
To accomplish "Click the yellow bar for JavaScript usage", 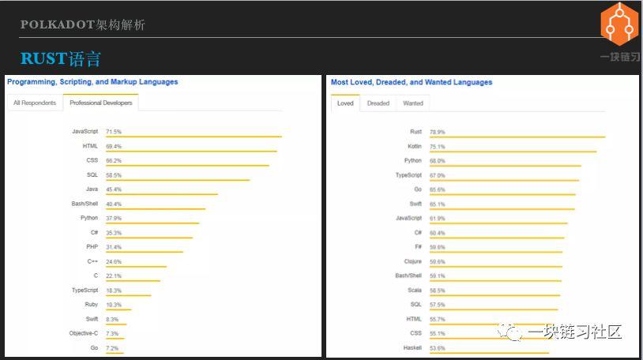I will click(x=194, y=137).
